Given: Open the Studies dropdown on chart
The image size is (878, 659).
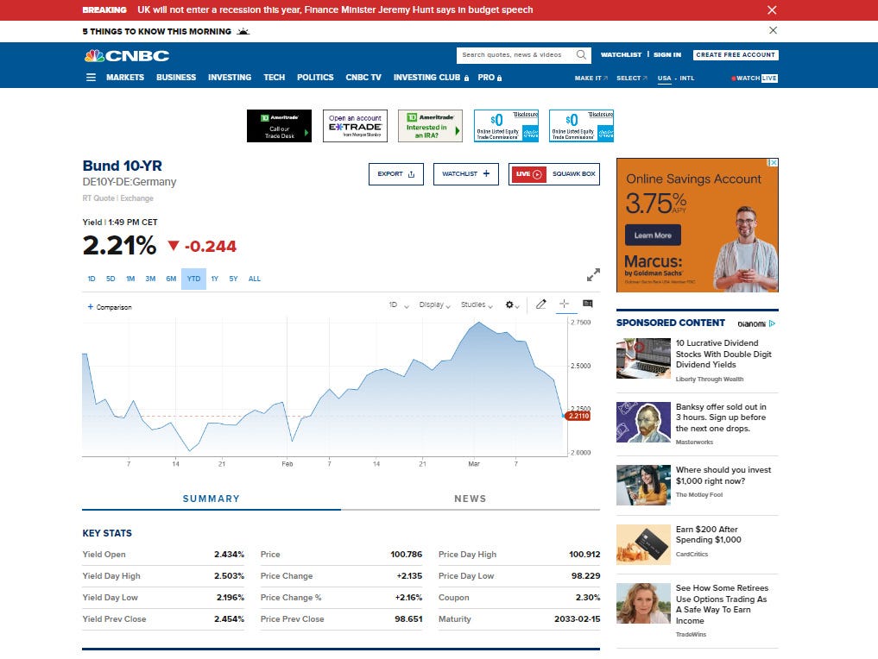Looking at the screenshot, I should [477, 304].
